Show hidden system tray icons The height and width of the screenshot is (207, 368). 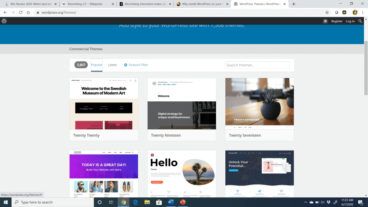(x=305, y=202)
